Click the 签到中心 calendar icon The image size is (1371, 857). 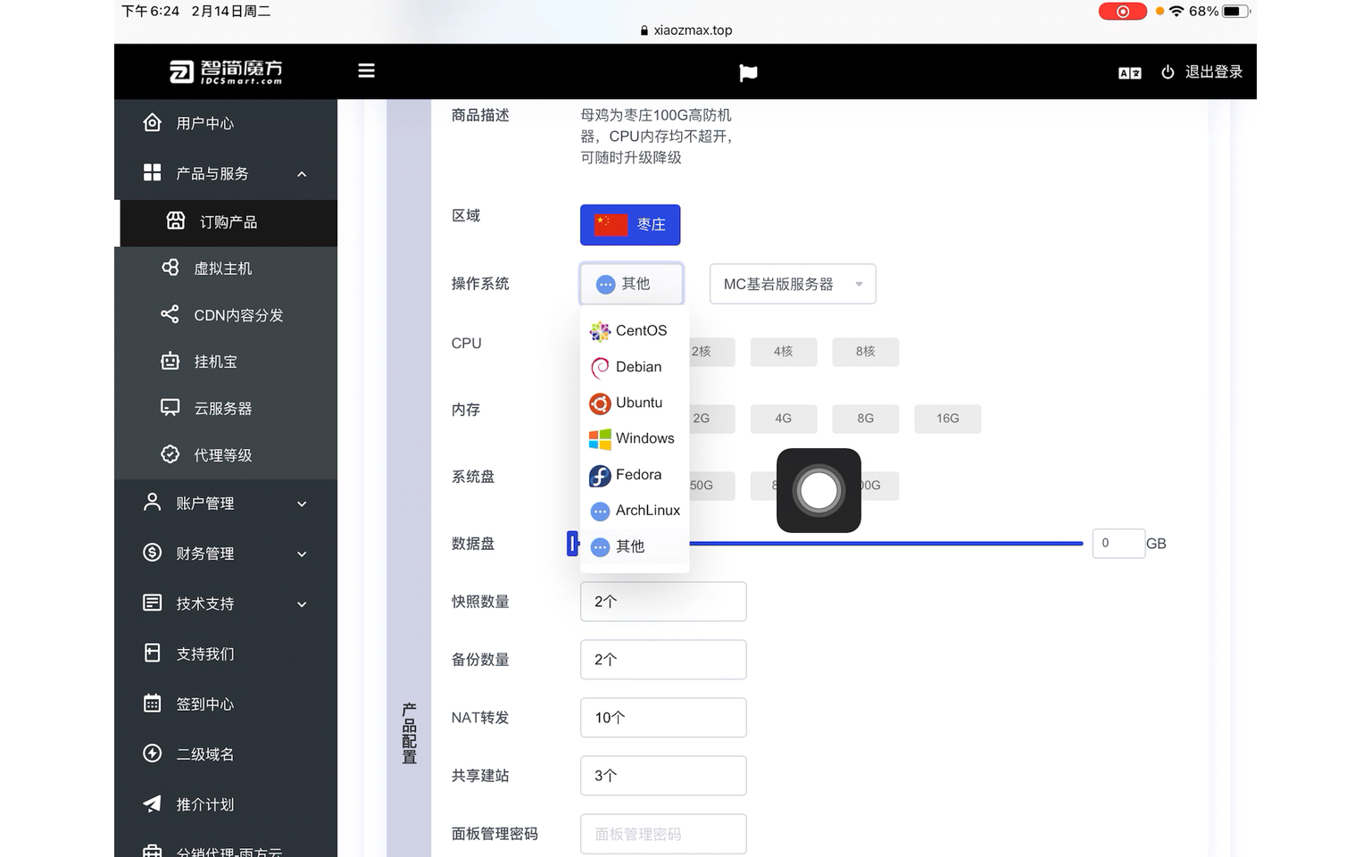153,703
